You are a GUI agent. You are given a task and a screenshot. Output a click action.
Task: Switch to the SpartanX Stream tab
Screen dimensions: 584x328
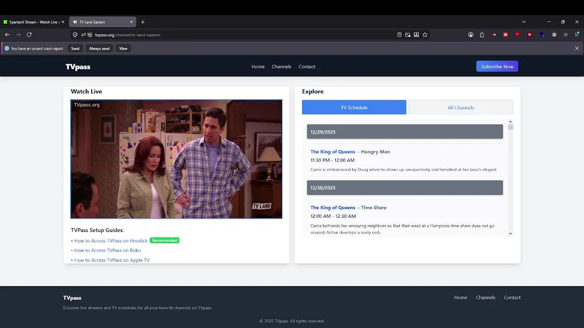pos(34,22)
